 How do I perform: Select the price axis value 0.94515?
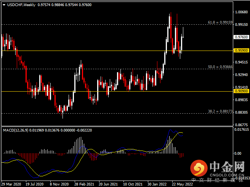(x=241, y=62)
